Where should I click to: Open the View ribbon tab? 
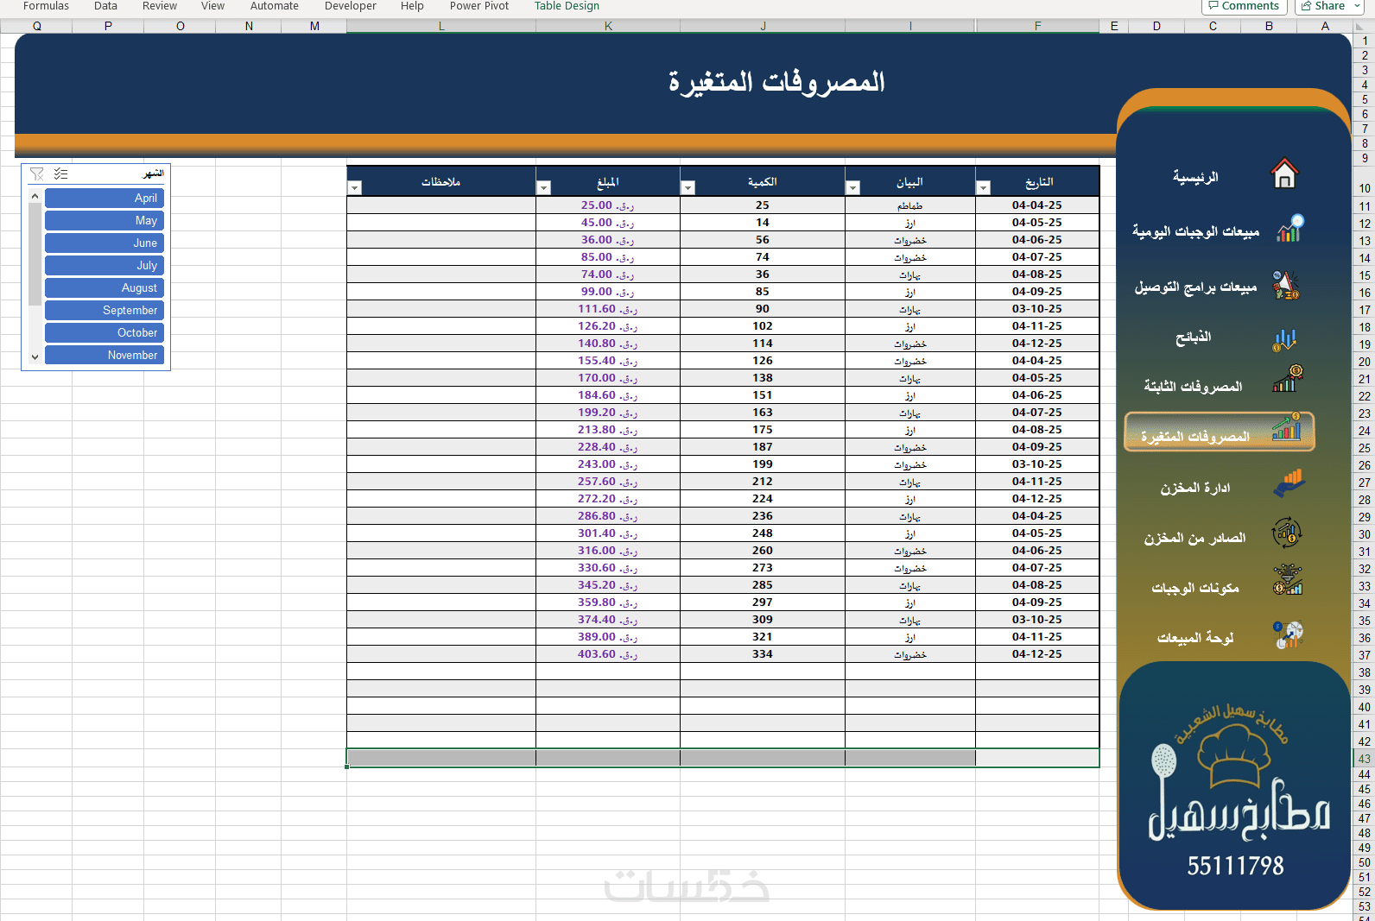212,6
